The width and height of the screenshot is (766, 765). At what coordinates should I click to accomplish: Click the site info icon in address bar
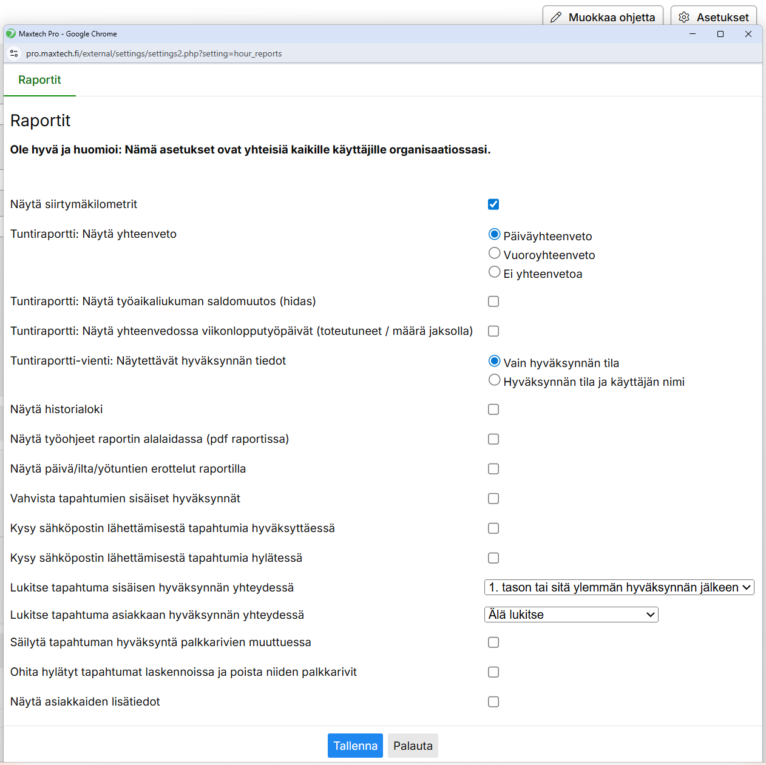(14, 53)
